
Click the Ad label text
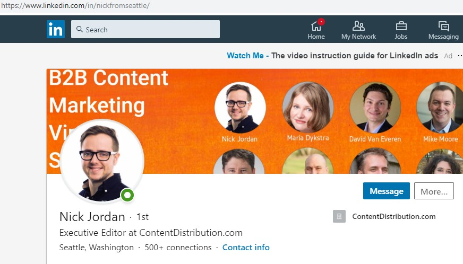click(448, 56)
